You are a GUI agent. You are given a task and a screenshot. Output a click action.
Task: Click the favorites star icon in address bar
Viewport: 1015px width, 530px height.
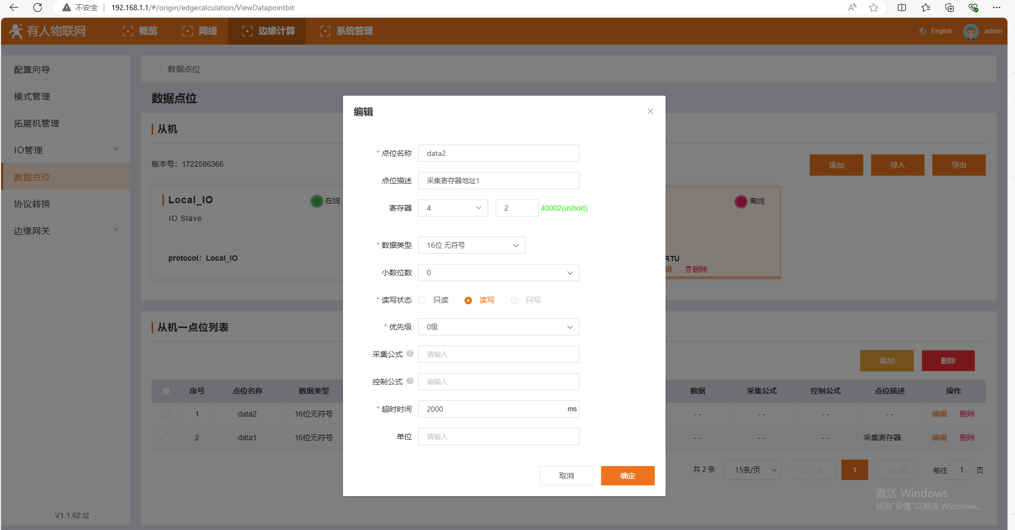coord(874,8)
